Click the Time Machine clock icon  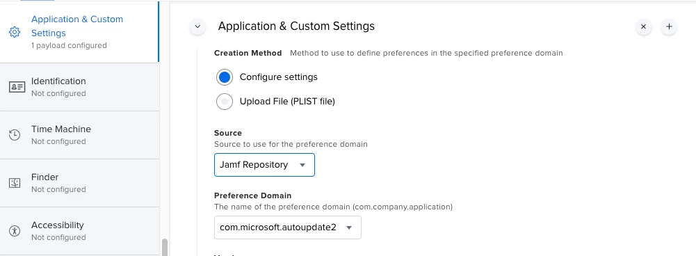click(x=15, y=135)
